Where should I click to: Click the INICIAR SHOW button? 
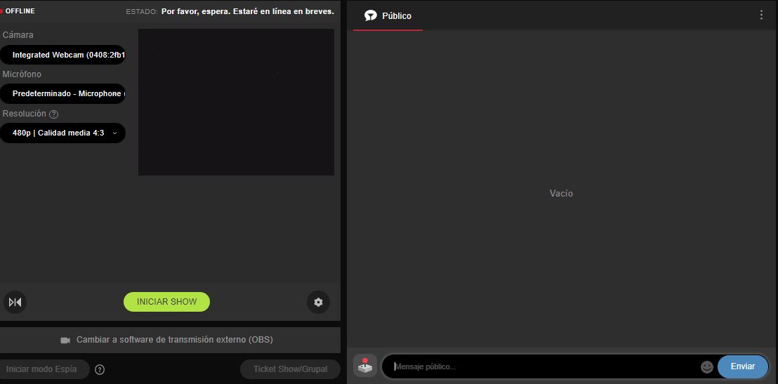(166, 302)
